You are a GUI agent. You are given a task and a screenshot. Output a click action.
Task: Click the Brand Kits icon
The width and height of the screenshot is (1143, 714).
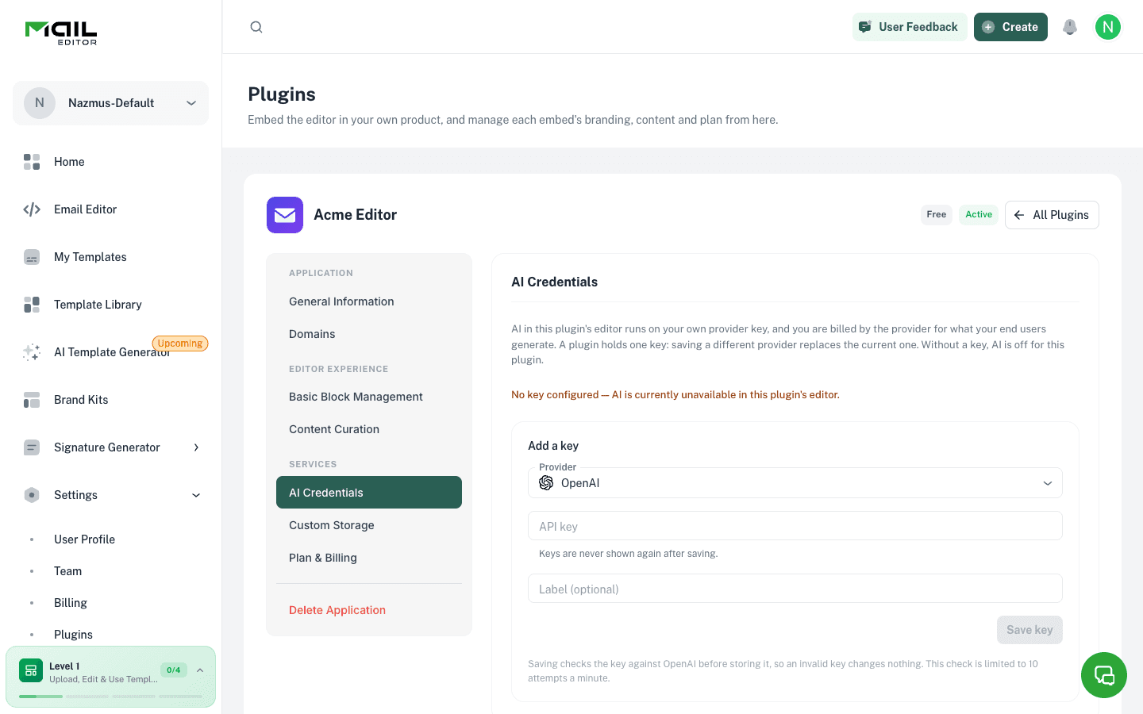point(32,400)
